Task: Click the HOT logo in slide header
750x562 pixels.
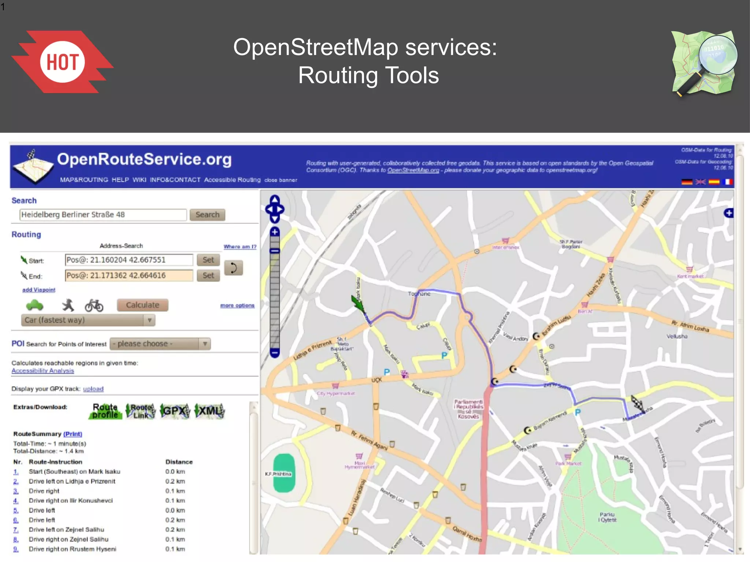Action: [x=63, y=62]
